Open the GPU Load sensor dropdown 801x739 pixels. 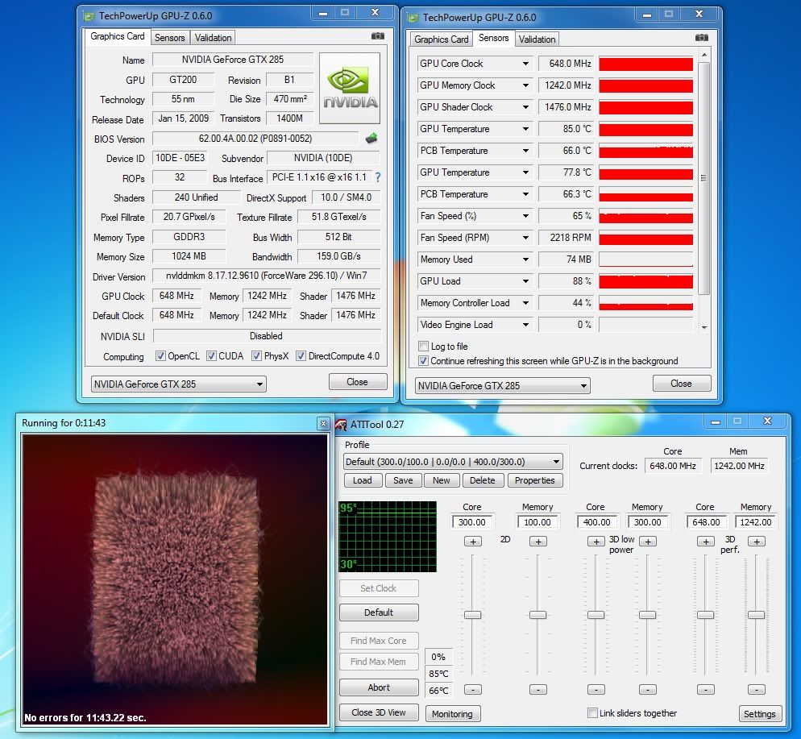525,281
